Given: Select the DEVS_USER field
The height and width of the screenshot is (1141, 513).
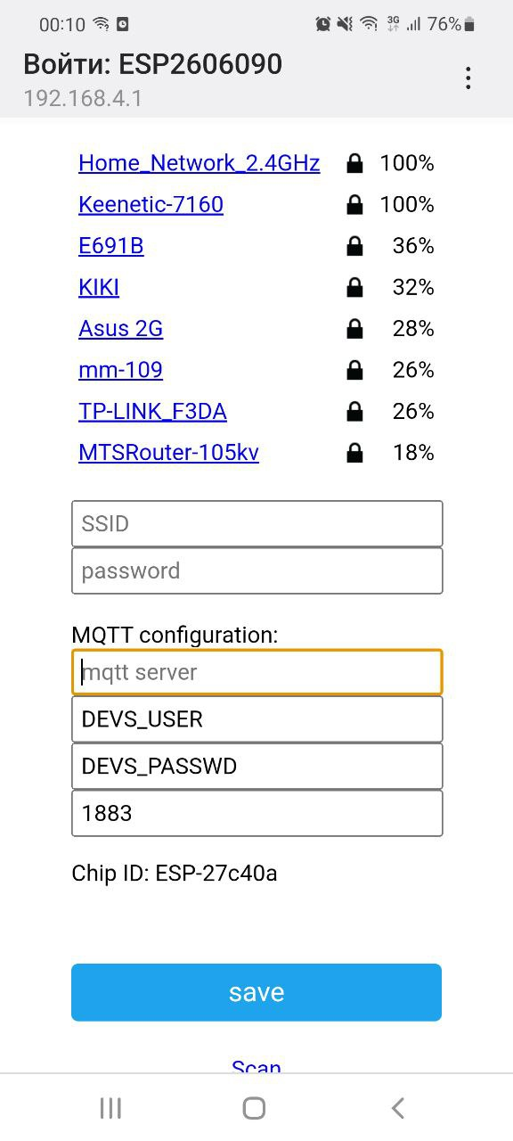Looking at the screenshot, I should click(x=256, y=718).
